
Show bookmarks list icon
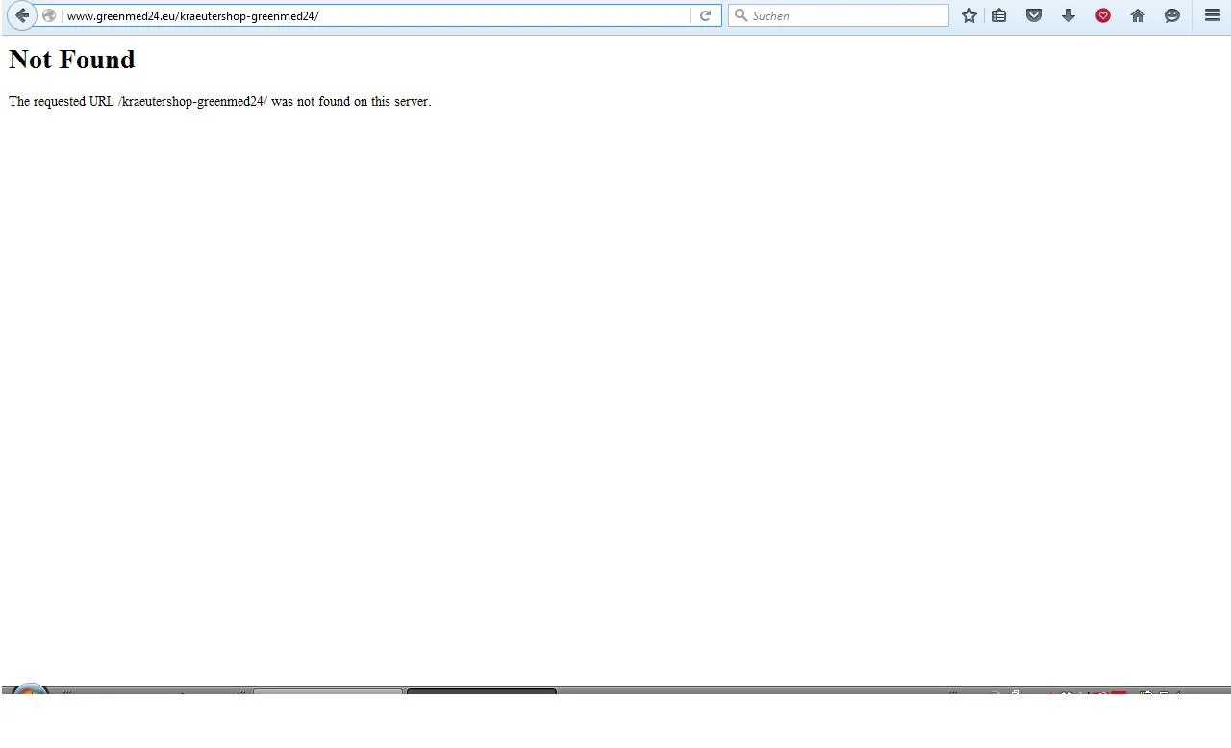1000,15
